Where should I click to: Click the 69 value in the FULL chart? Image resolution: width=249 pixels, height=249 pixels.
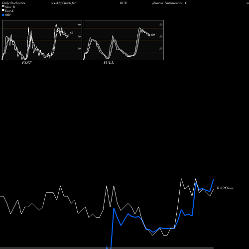(153, 35)
